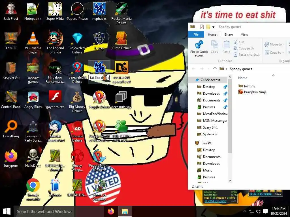290x217 pixels.
Task: Click File Explorer taskbar icon
Action: 125,211
